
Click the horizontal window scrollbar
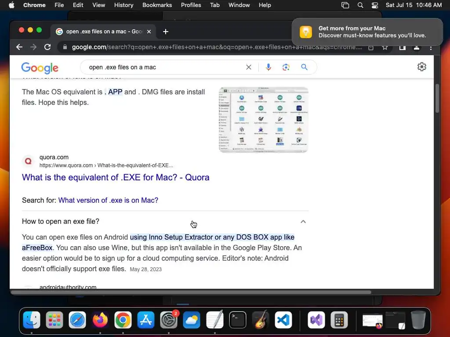pyautogui.click(x=191, y=292)
